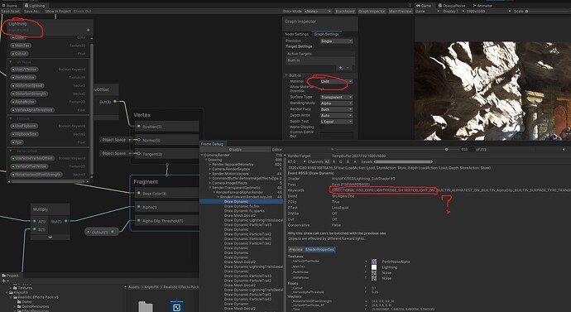Select the Cutout property pill in Blackboard

[20, 54]
